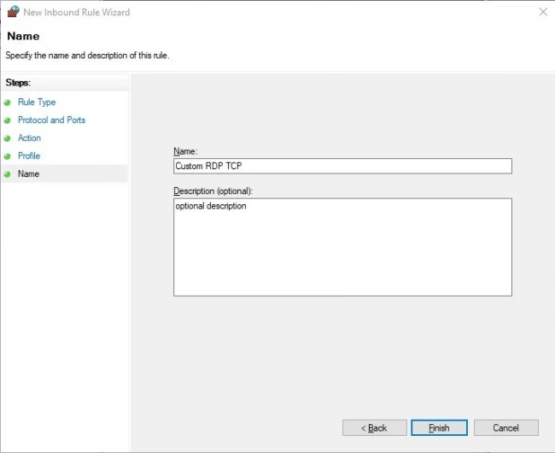The image size is (555, 453).
Task: Click the green bullet beside Name step
Action: coord(8,174)
